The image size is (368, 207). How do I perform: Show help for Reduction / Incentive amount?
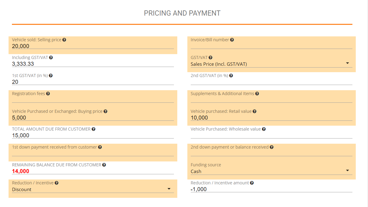(252, 183)
